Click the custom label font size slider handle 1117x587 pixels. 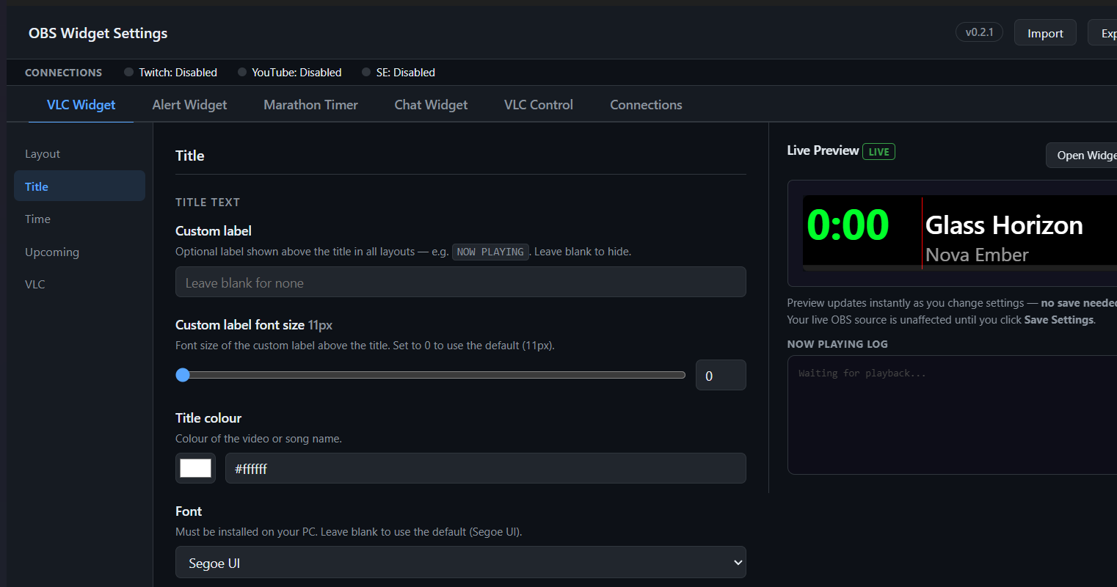183,375
